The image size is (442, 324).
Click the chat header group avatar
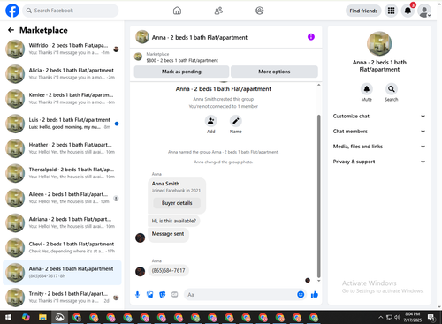coord(142,37)
